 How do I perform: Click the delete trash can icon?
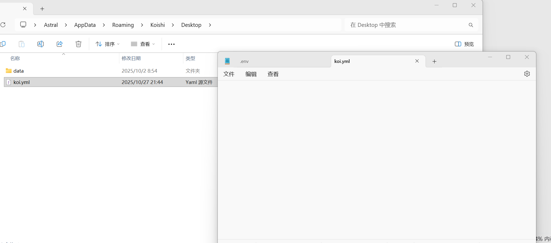click(x=78, y=44)
